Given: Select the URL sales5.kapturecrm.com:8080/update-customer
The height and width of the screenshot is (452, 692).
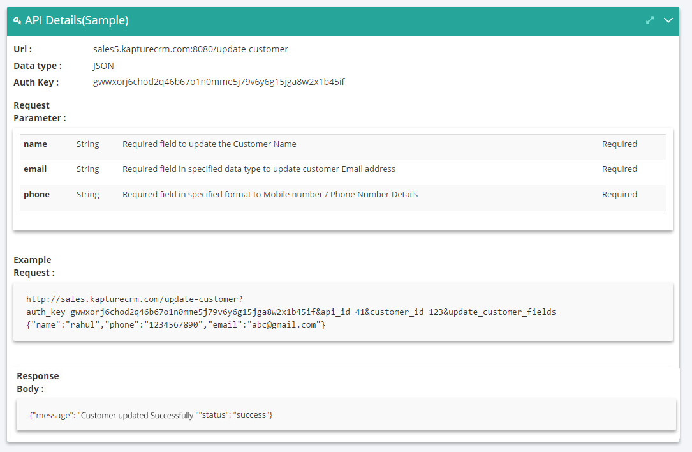Looking at the screenshot, I should [x=191, y=49].
